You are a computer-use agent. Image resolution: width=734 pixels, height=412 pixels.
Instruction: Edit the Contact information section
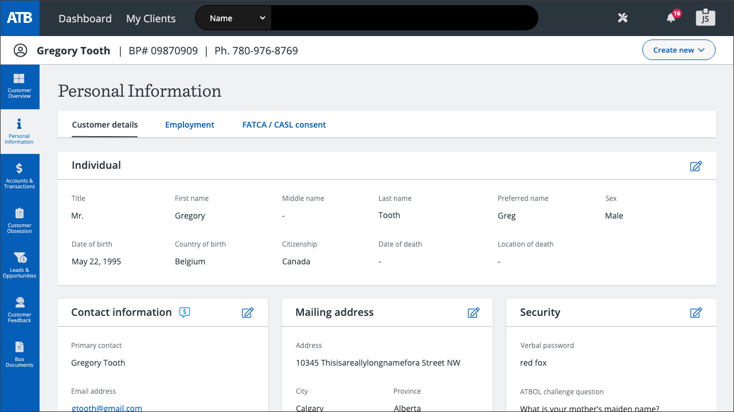point(247,312)
